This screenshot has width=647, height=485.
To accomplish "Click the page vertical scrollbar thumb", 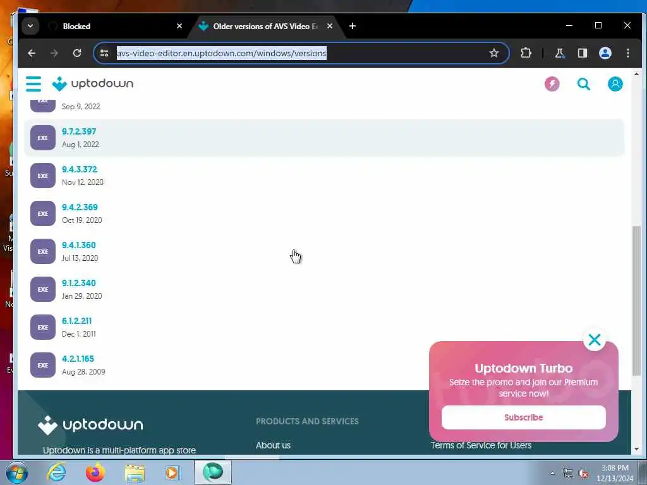I will [637, 301].
